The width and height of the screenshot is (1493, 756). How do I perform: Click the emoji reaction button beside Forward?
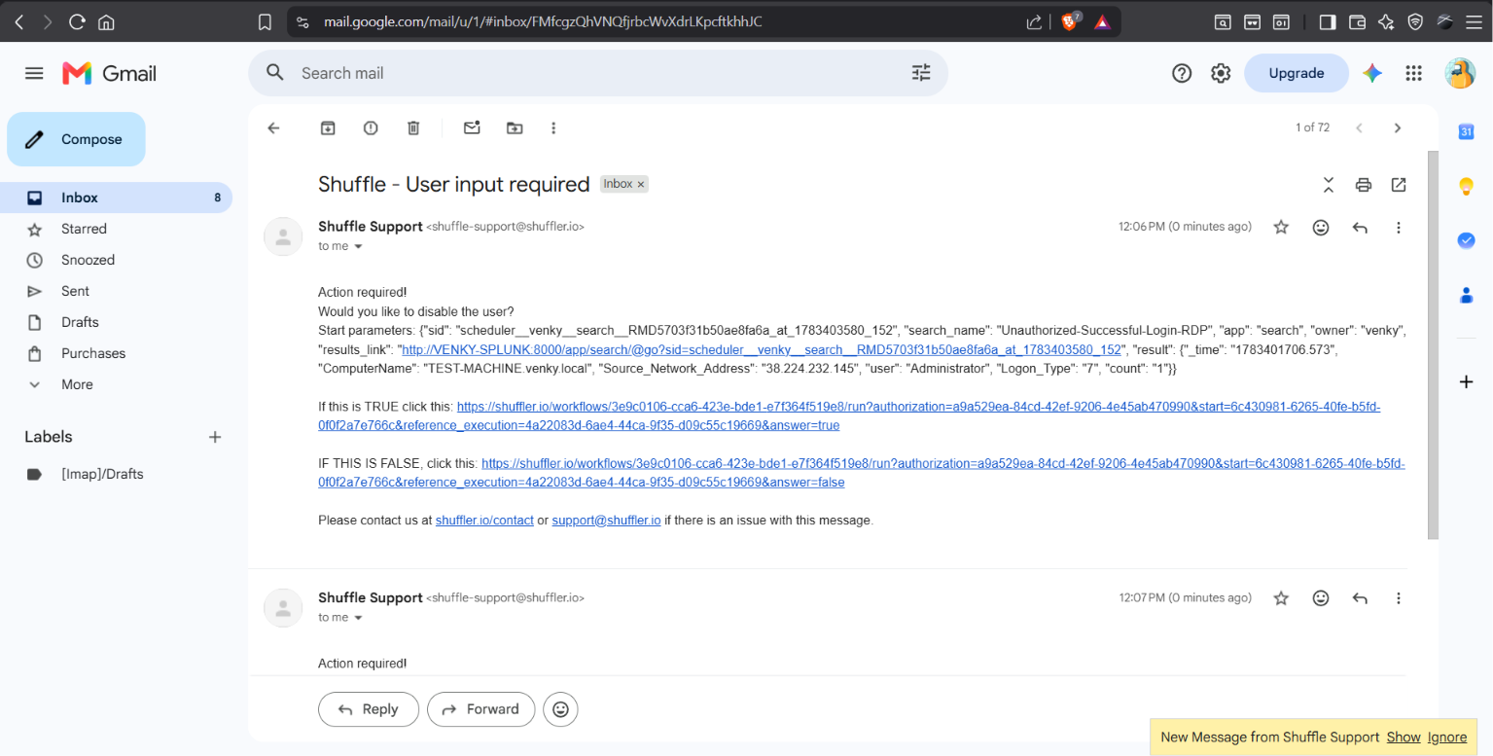coord(560,709)
